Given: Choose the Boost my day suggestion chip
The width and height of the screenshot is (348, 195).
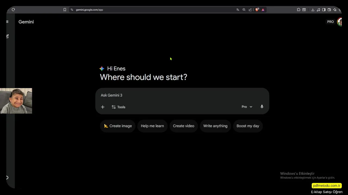Looking at the screenshot, I should point(248,126).
